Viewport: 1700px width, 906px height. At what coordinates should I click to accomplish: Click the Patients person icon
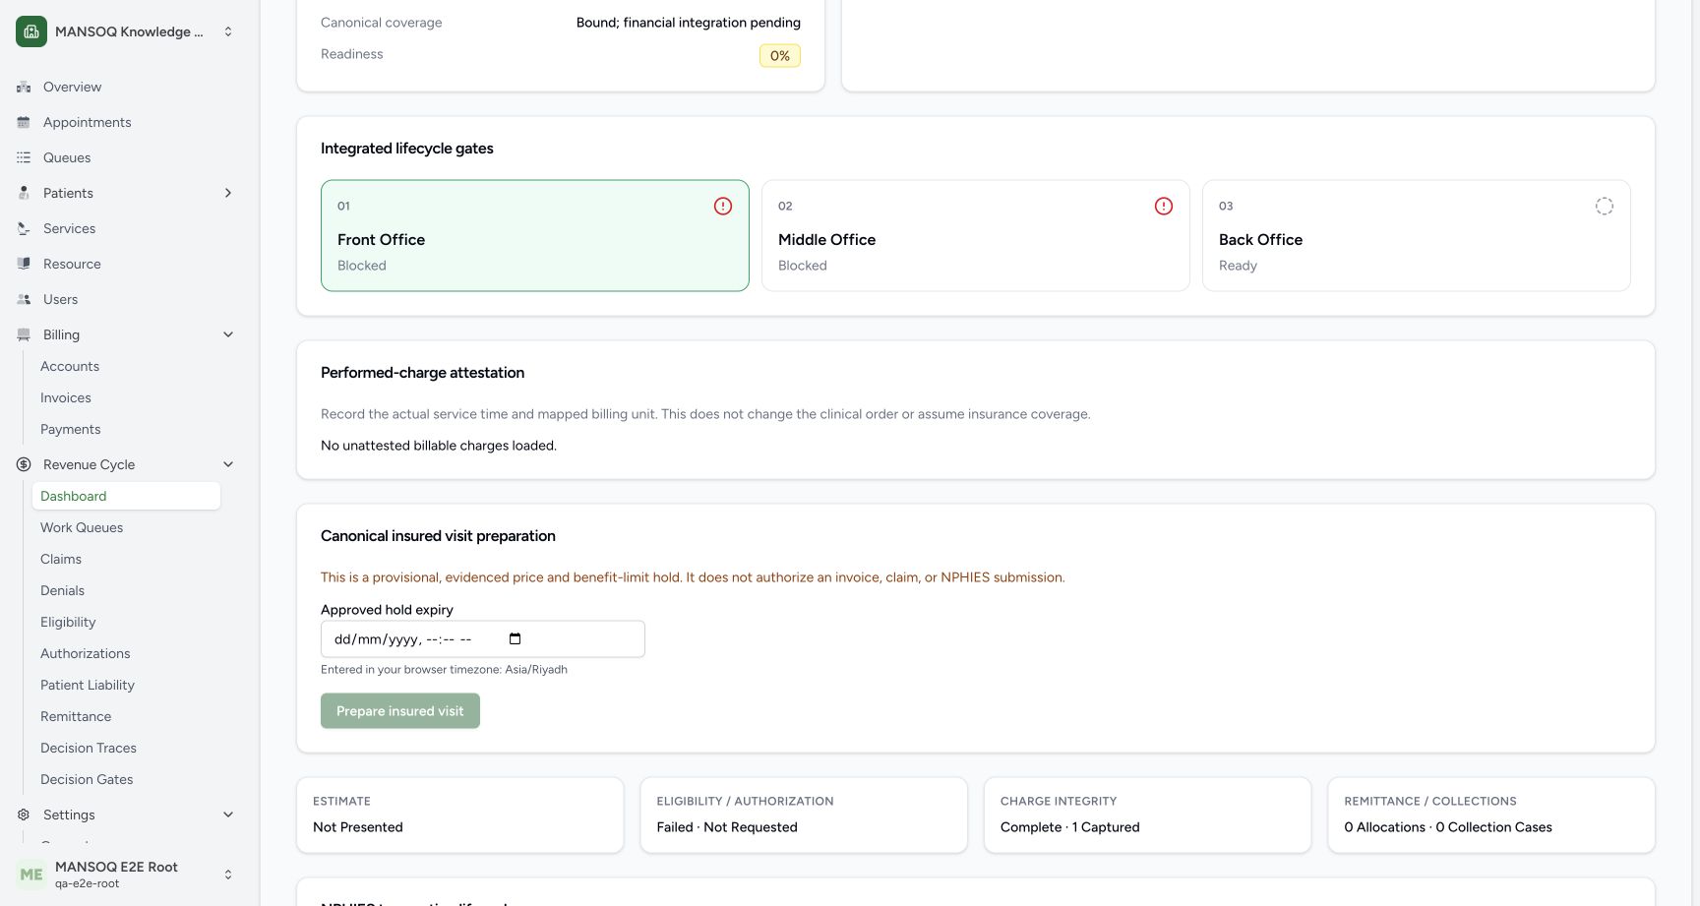(24, 193)
